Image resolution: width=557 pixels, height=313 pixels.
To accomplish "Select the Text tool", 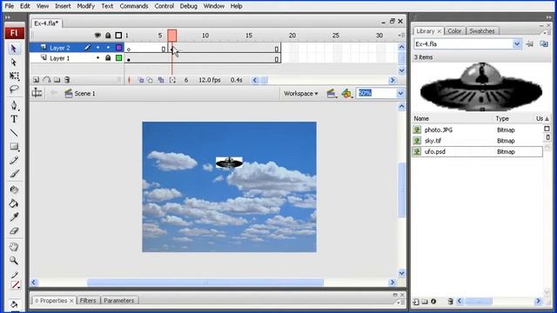I will pos(14,119).
